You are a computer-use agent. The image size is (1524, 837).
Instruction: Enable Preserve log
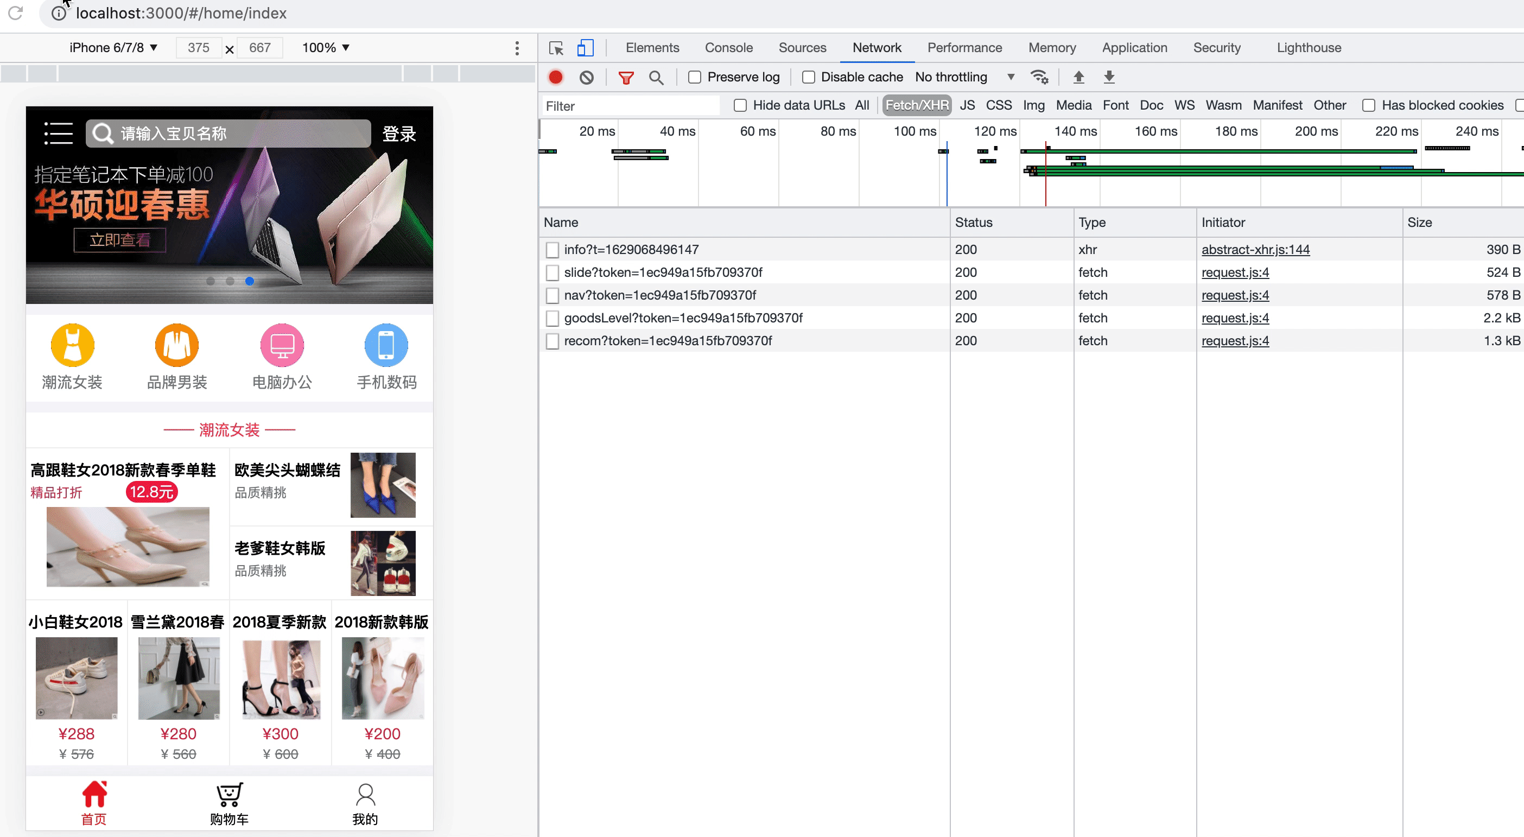click(x=694, y=77)
